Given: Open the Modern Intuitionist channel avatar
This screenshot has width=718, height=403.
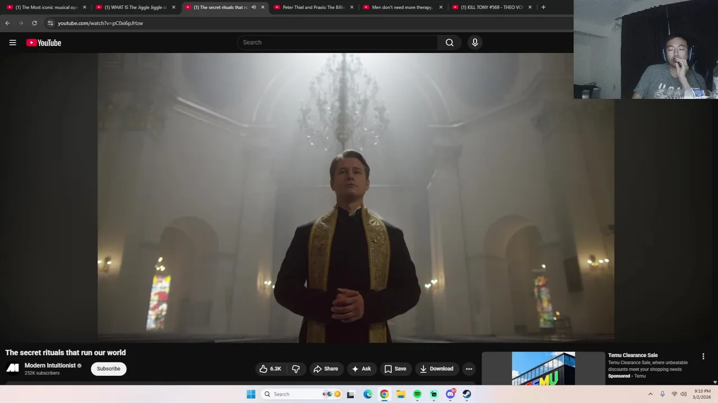Looking at the screenshot, I should (12, 368).
